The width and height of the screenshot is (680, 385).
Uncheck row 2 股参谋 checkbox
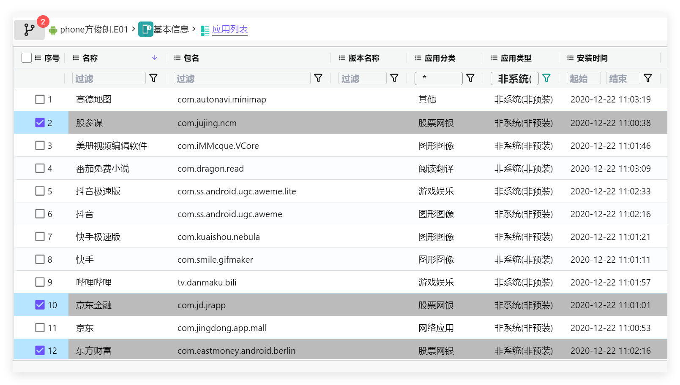click(x=40, y=123)
